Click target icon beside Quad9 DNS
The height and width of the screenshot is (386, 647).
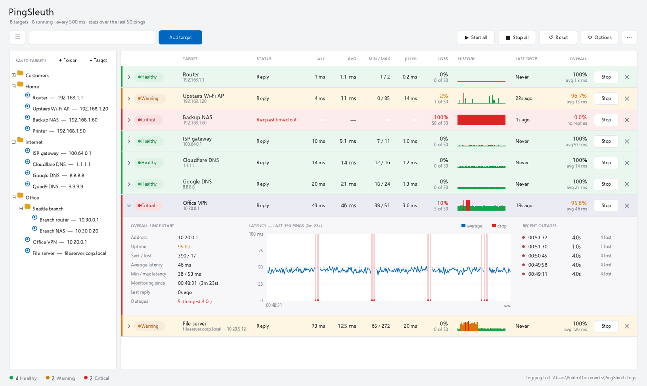(x=27, y=184)
